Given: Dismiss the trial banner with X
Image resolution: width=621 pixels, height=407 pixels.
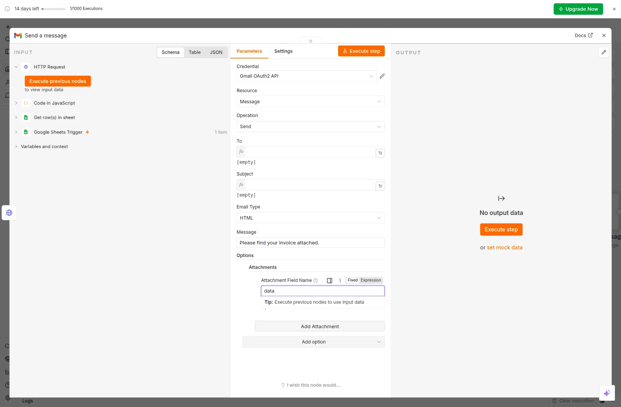Looking at the screenshot, I should point(614,9).
